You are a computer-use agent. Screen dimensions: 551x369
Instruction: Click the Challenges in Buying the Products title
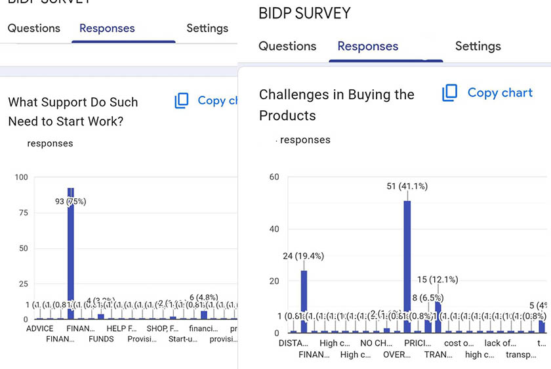(337, 104)
